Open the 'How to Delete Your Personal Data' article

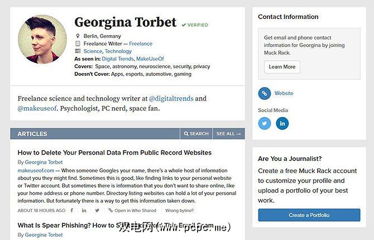(114, 152)
